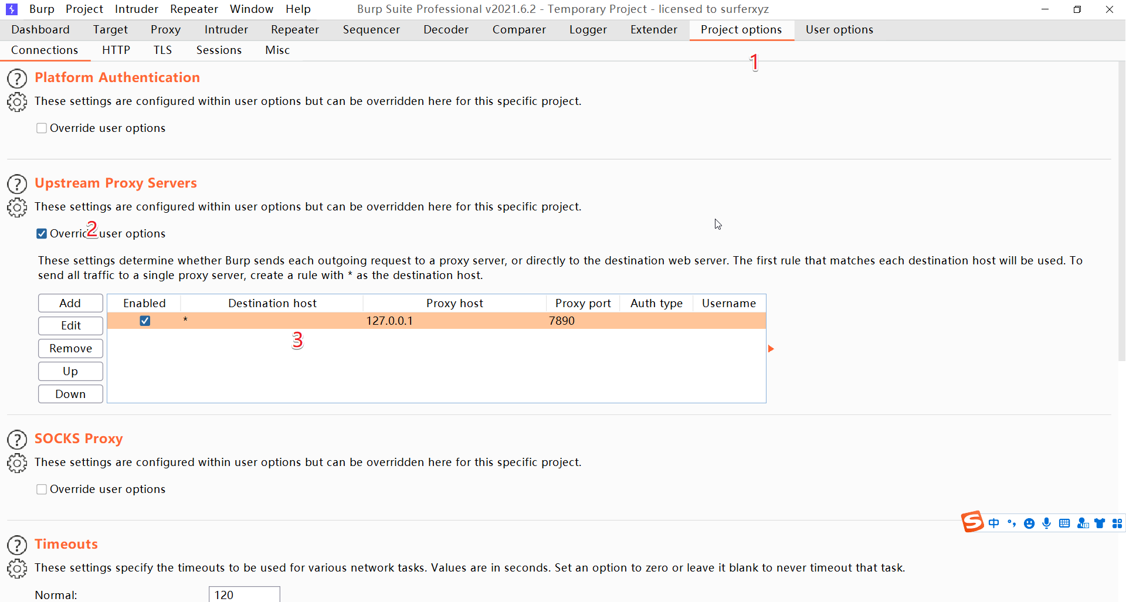Open the TLS sub-tab

pyautogui.click(x=163, y=50)
